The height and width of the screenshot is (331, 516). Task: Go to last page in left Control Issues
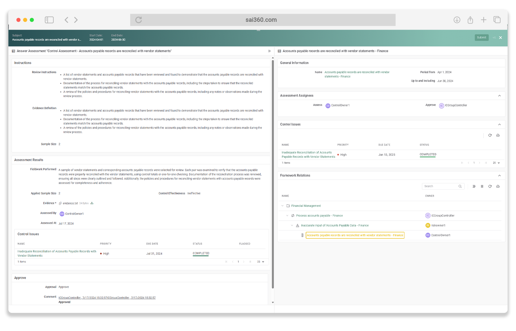click(250, 262)
